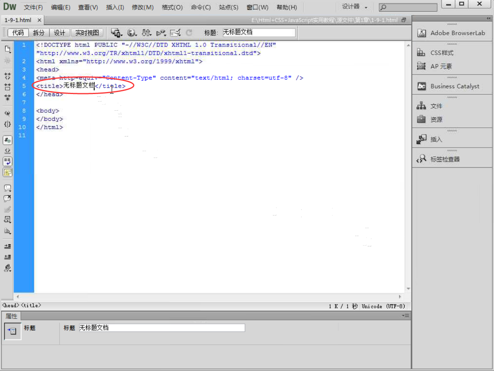
Task: Click the Dw application logo
Action: coord(10,7)
